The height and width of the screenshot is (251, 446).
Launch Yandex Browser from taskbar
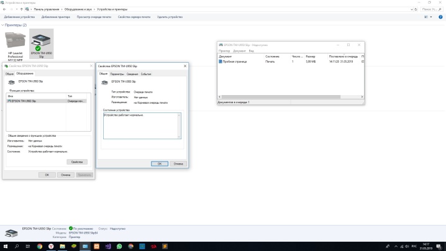(51, 247)
